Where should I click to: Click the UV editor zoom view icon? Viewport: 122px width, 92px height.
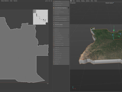pyautogui.click(x=52, y=1)
